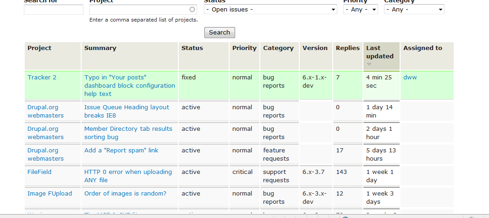Sort table by Category column header
This screenshot has width=489, height=218.
(x=278, y=48)
